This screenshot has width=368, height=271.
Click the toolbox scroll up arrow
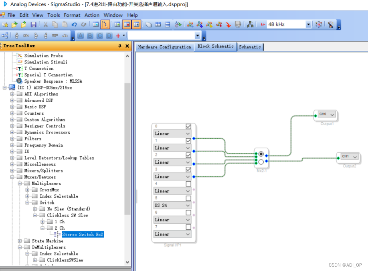pos(127,56)
